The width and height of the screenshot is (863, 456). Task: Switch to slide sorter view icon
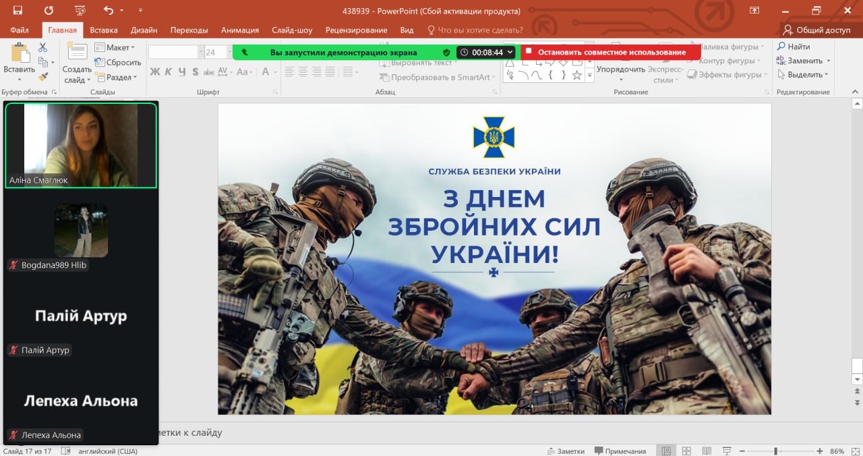686,451
